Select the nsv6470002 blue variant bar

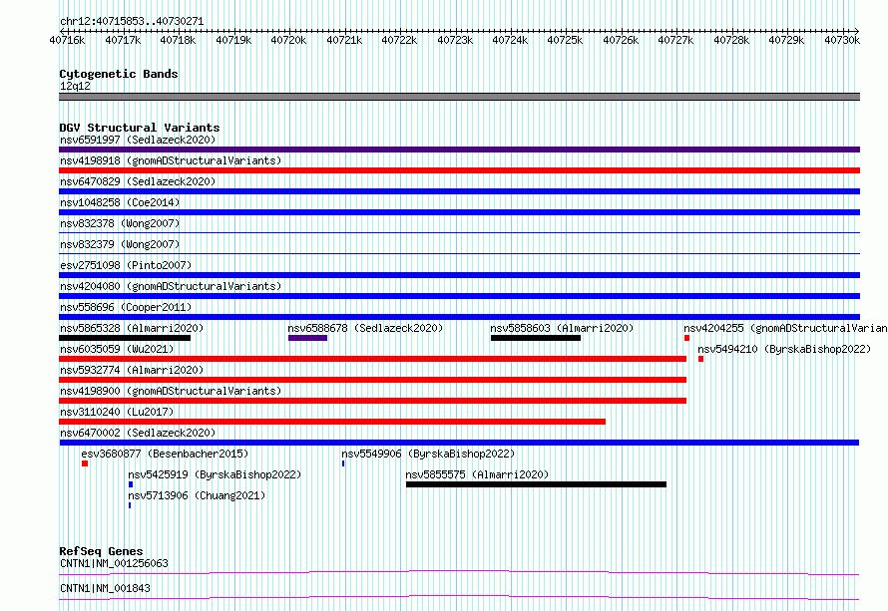(459, 443)
